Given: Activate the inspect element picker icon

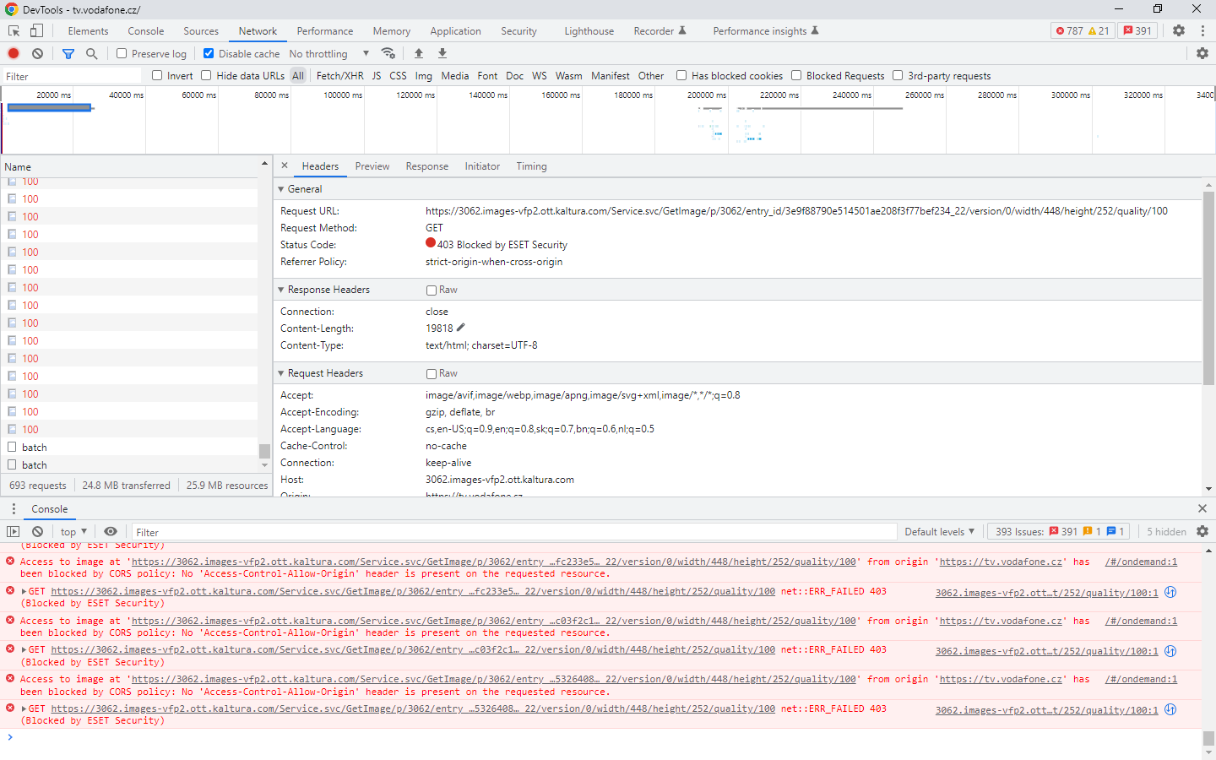Looking at the screenshot, I should [x=14, y=30].
